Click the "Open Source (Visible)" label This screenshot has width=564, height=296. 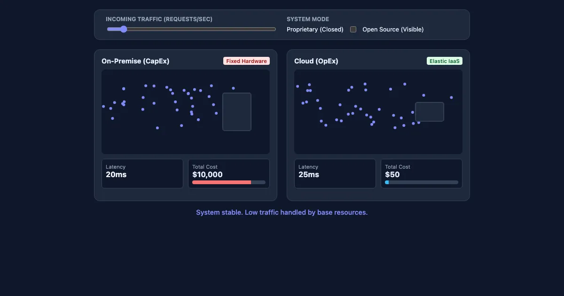pyautogui.click(x=393, y=29)
